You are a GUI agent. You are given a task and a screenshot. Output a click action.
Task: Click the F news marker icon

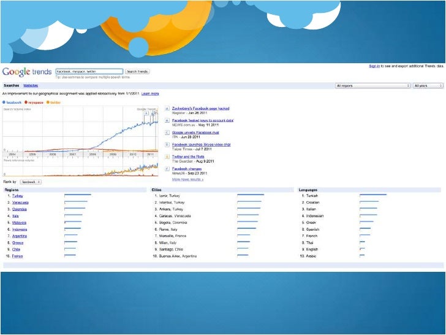(167, 169)
